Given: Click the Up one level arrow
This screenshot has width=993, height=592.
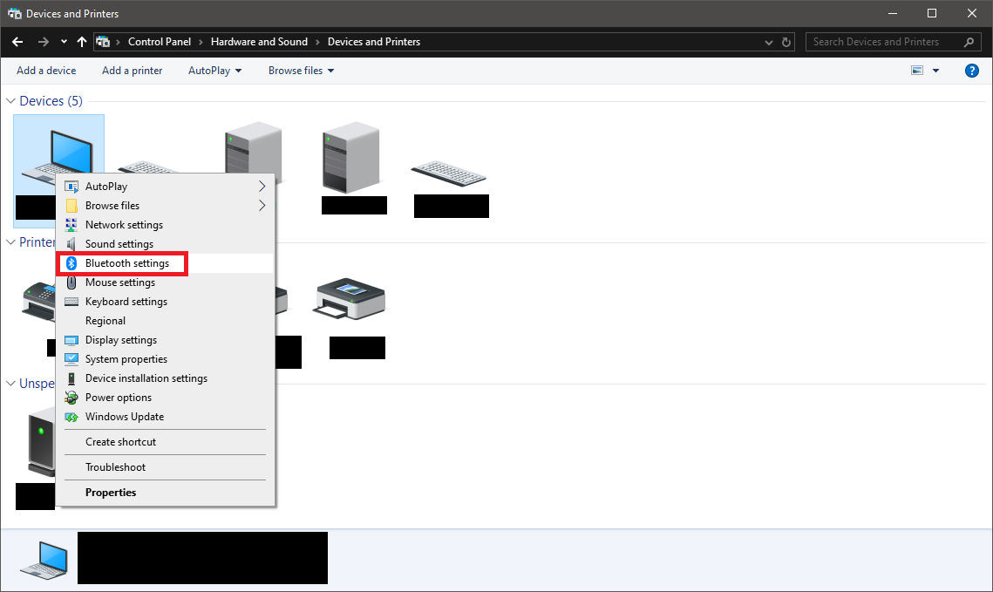Looking at the screenshot, I should point(82,42).
